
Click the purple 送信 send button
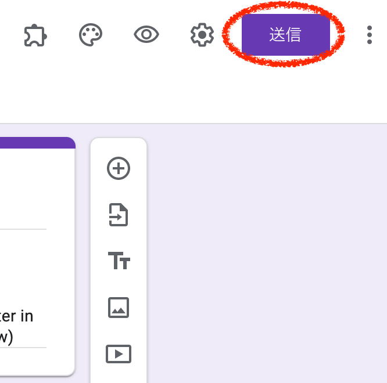(x=285, y=34)
